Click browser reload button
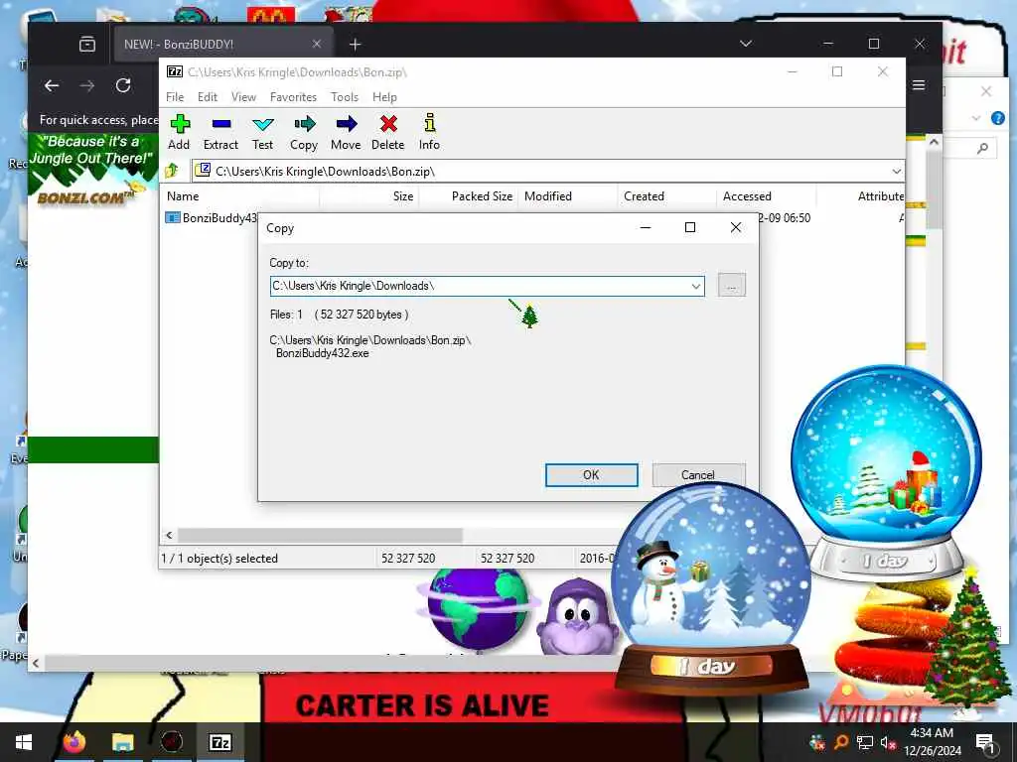This screenshot has width=1017, height=762. coord(123,85)
